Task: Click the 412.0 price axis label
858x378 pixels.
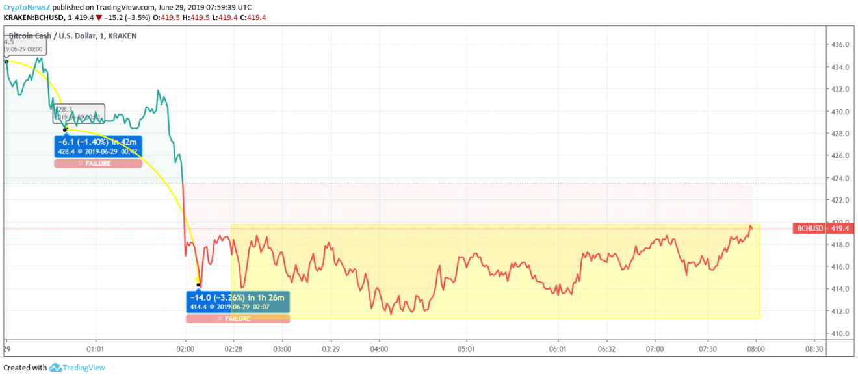Action: pos(841,311)
